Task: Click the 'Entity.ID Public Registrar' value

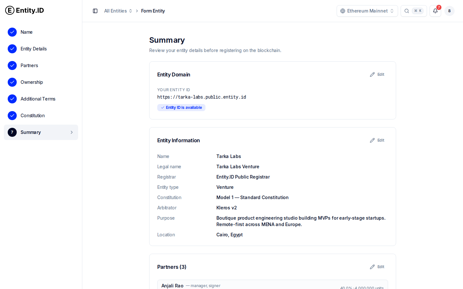Action: pyautogui.click(x=243, y=177)
